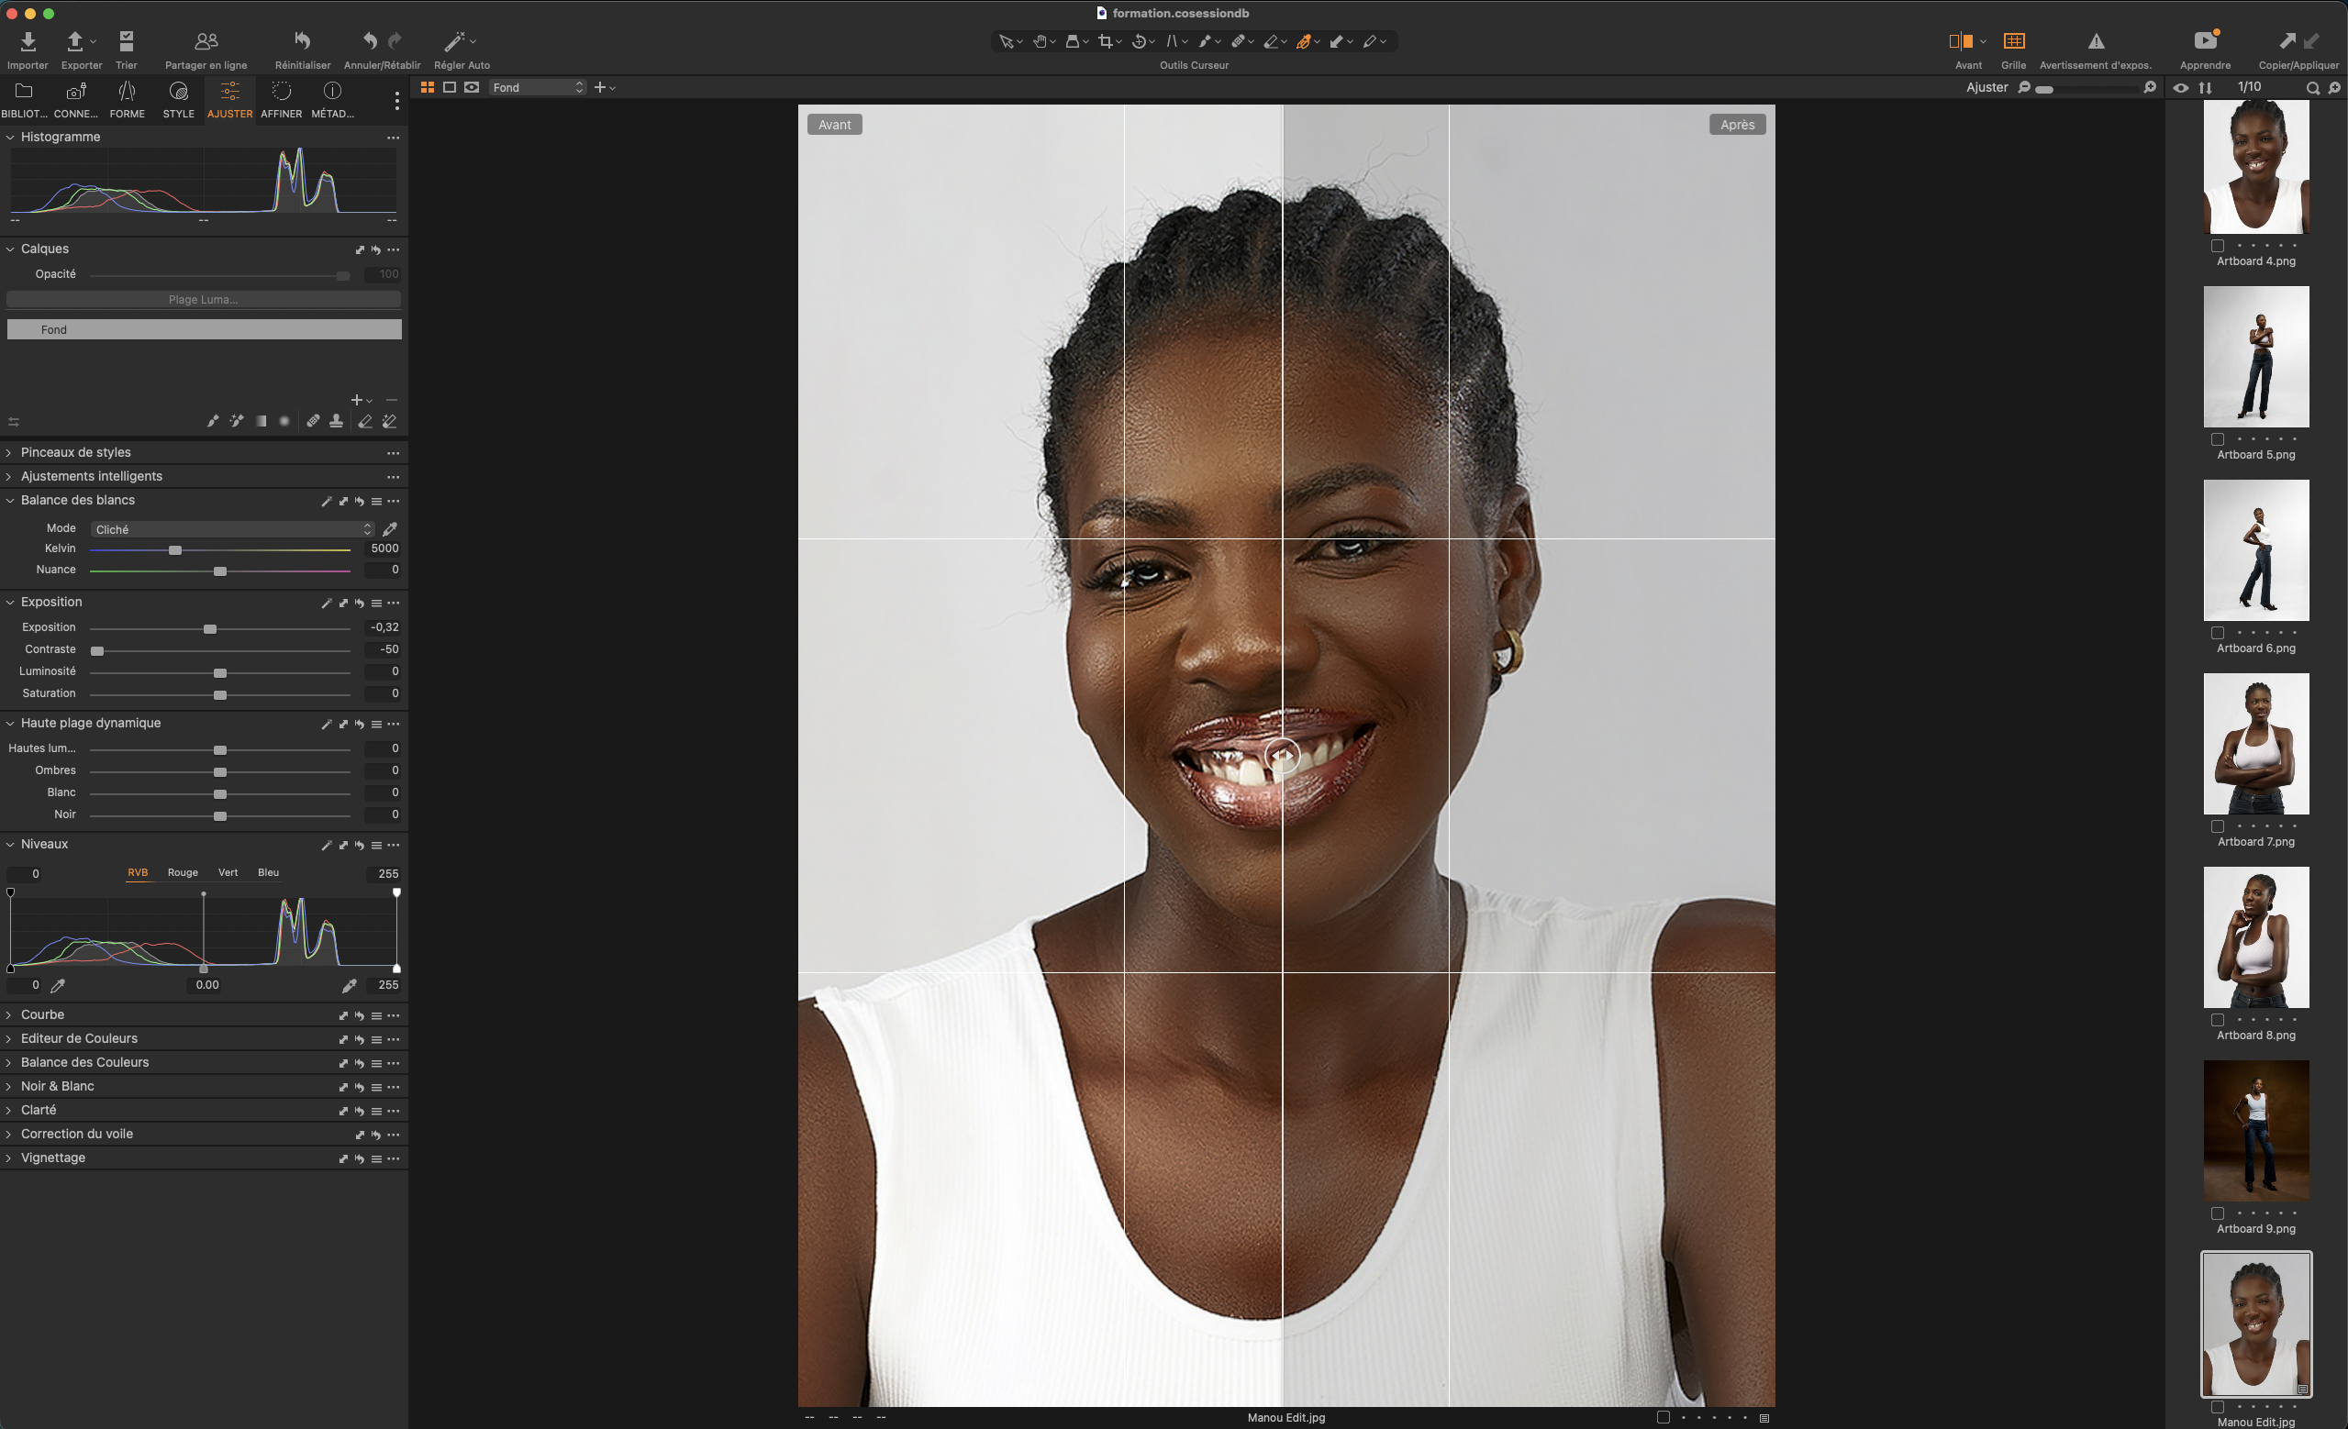Pick the shadow eyedropper in Niveaux
The image size is (2348, 1429).
(x=58, y=985)
